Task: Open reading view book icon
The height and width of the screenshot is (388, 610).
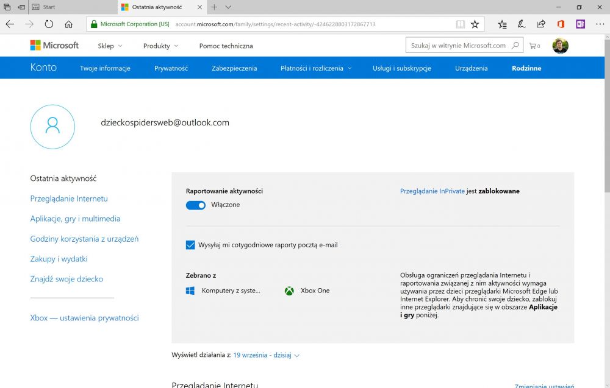Action: pos(460,24)
